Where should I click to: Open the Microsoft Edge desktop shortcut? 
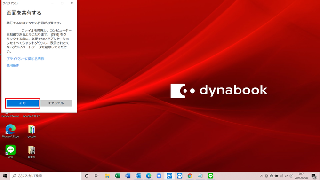10,131
